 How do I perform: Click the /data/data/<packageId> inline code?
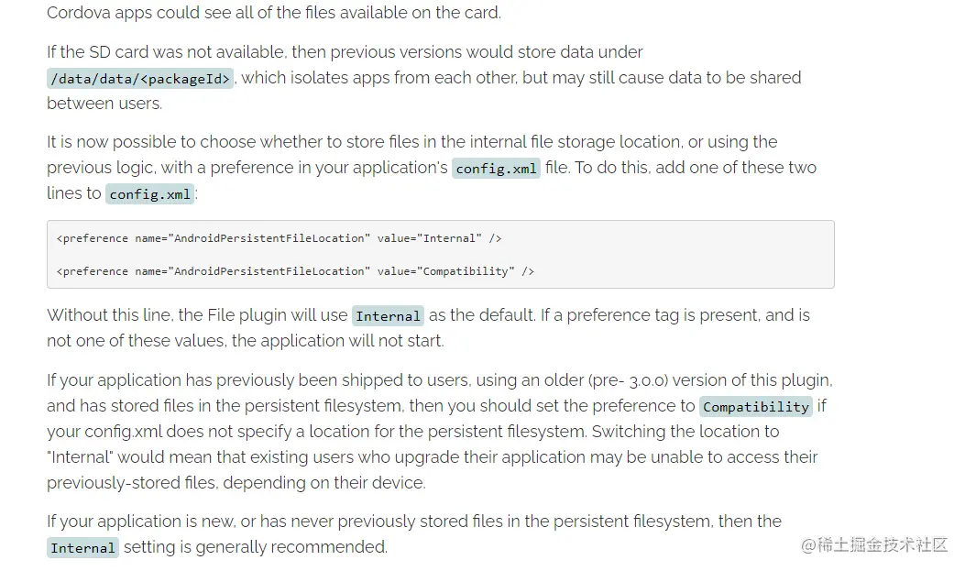140,79
